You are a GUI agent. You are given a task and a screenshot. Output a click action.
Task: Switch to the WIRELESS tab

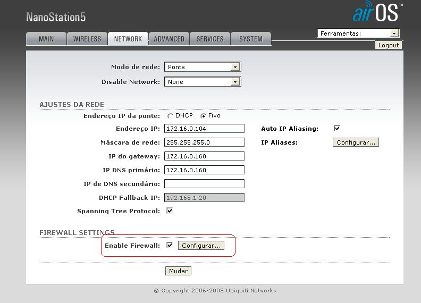(87, 39)
